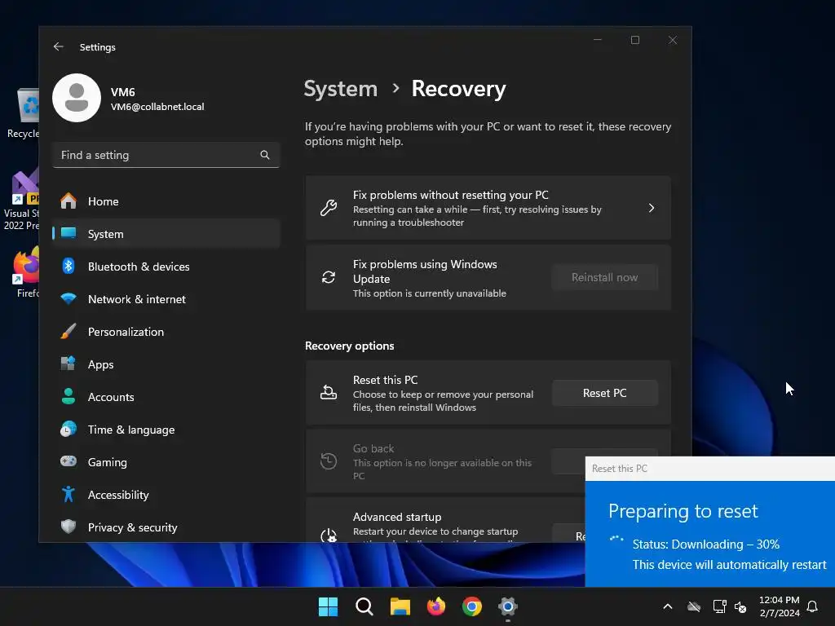Launch Google Chrome from the taskbar
This screenshot has height=626, width=835.
(472, 606)
